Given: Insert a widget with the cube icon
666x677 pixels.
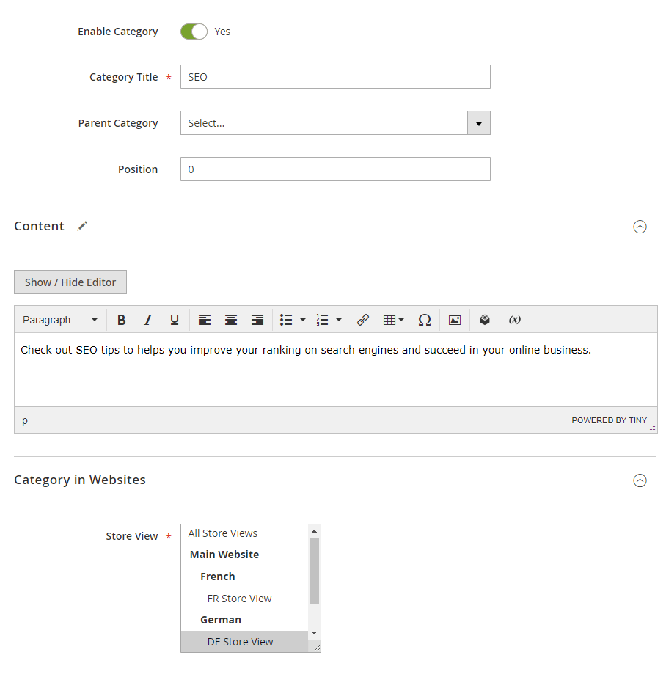Looking at the screenshot, I should tap(485, 320).
